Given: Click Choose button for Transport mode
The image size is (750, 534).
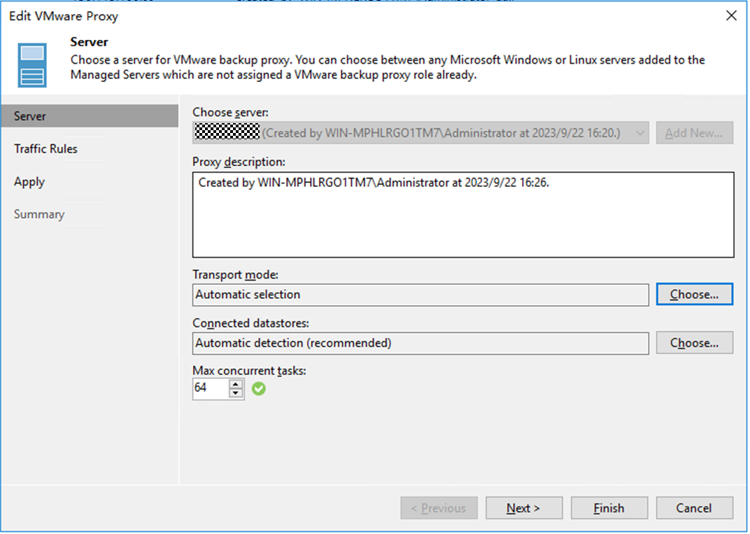Looking at the screenshot, I should [x=694, y=295].
